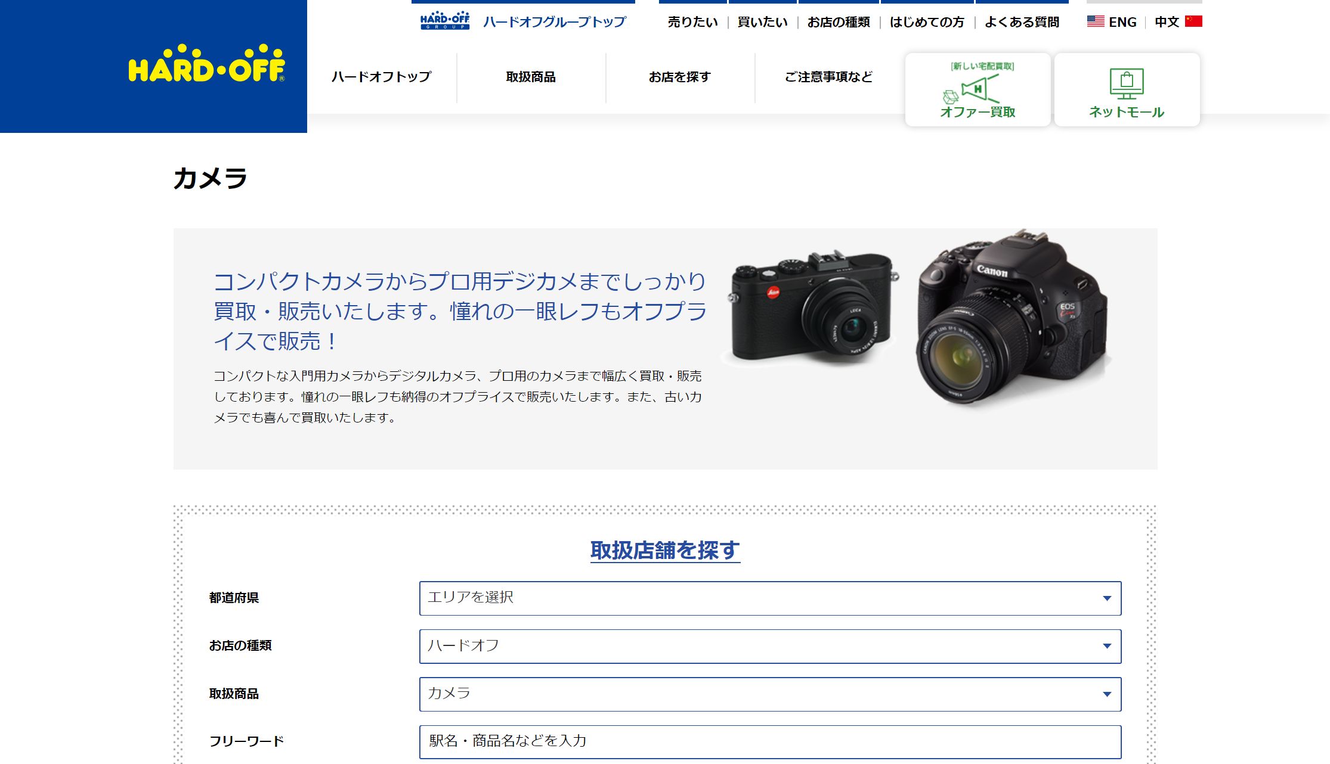1330x764 pixels.
Task: Open the お店の種類 ハードオフ dropdown
Action: tap(770, 647)
